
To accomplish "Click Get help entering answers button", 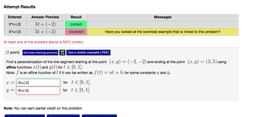I will [x=41, y=53].
